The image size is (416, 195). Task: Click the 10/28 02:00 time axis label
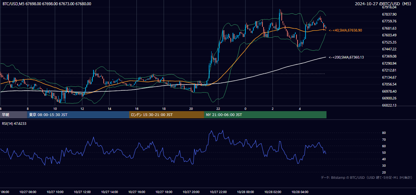[x=273, y=192]
